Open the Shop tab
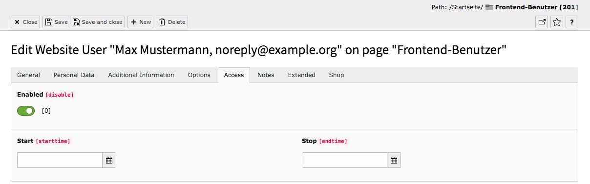The width and height of the screenshot is (590, 184). tap(337, 75)
